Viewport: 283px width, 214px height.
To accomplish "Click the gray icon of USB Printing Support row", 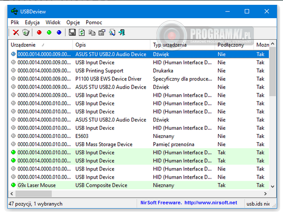I will [x=13, y=70].
